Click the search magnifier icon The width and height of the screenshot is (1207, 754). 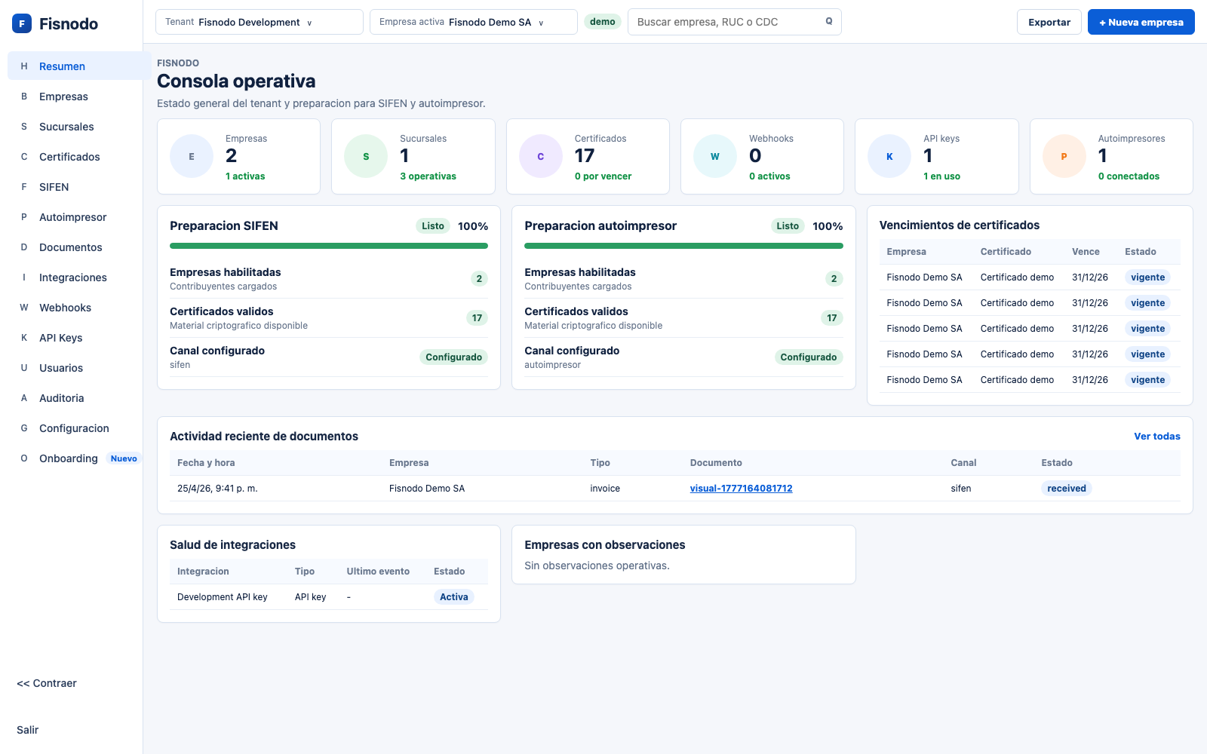coord(828,22)
